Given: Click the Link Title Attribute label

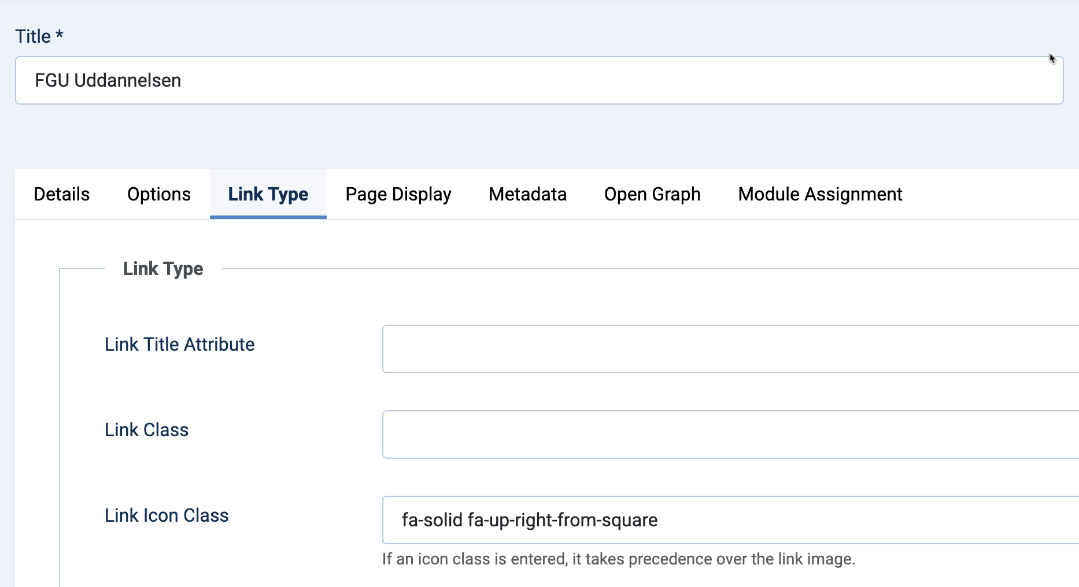Looking at the screenshot, I should pyautogui.click(x=179, y=344).
